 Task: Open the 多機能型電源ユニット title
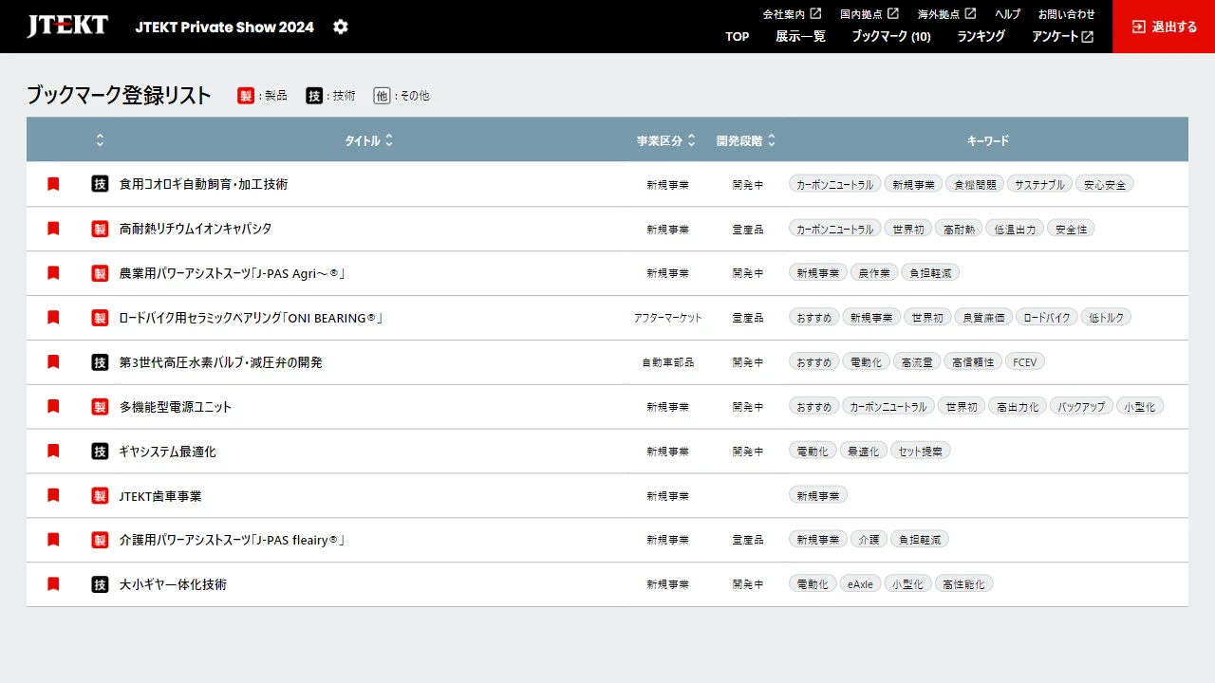coord(176,407)
